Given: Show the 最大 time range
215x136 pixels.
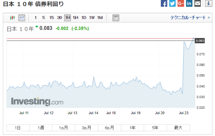Looking at the screenshot, I should click(x=178, y=128).
